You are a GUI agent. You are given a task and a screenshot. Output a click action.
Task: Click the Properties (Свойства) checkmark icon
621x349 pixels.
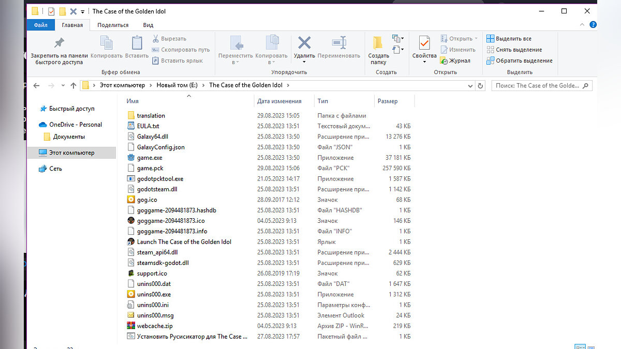[424, 43]
